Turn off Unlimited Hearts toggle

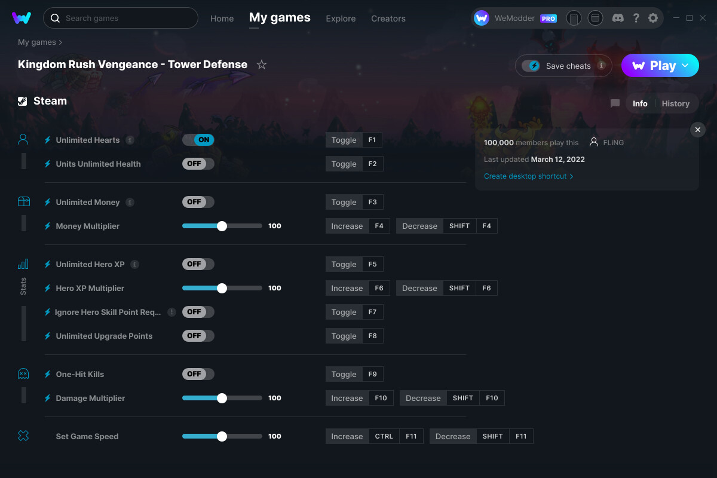(198, 140)
